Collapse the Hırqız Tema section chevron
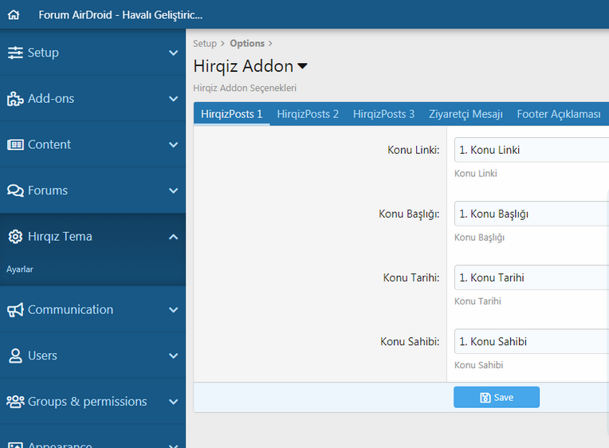The height and width of the screenshot is (448, 609). (x=174, y=237)
